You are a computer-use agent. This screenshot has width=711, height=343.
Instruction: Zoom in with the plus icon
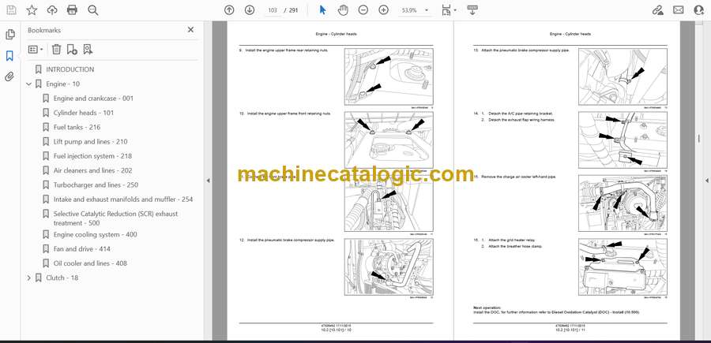(x=384, y=10)
